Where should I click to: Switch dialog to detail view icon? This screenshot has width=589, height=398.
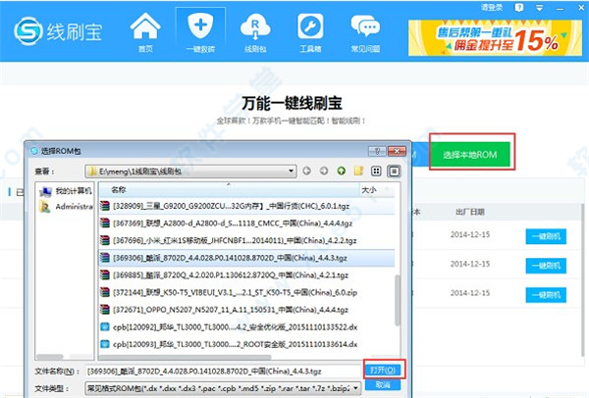point(394,172)
